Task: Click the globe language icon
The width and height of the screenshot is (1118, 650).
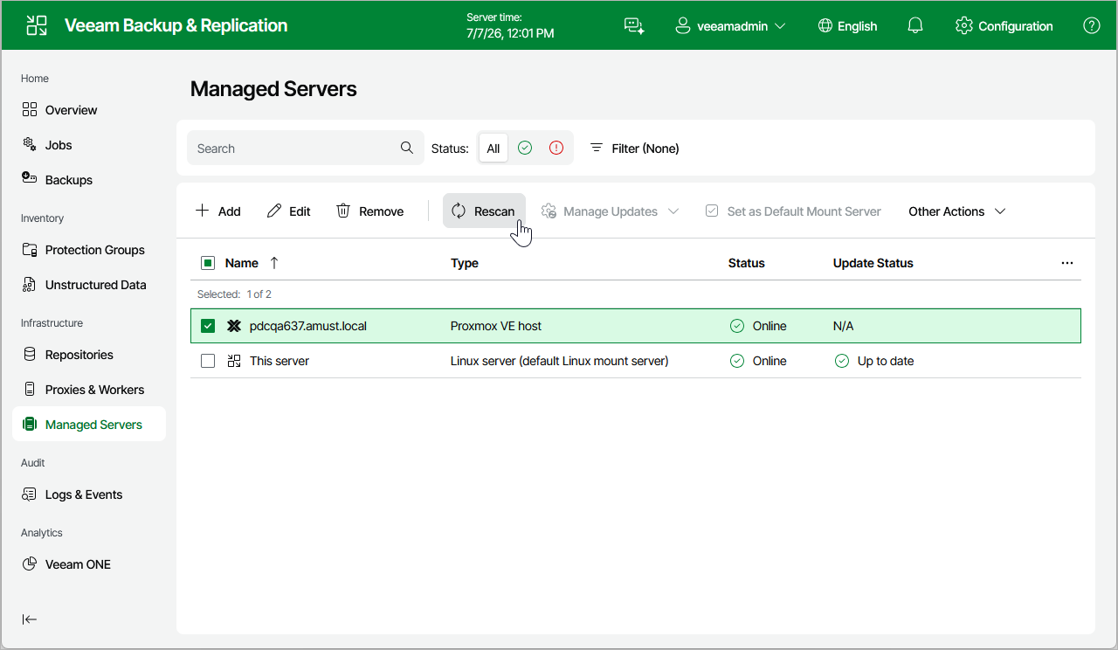Action: 825,26
